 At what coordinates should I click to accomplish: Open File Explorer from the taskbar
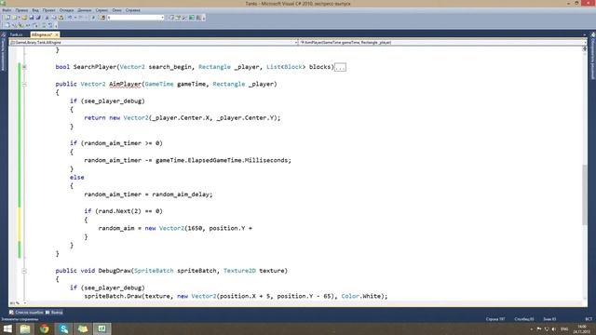[x=25, y=328]
